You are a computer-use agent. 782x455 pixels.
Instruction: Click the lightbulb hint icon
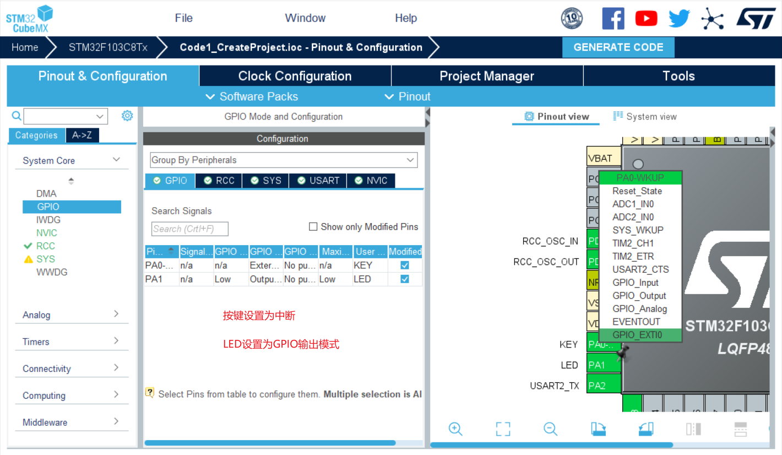(x=150, y=393)
